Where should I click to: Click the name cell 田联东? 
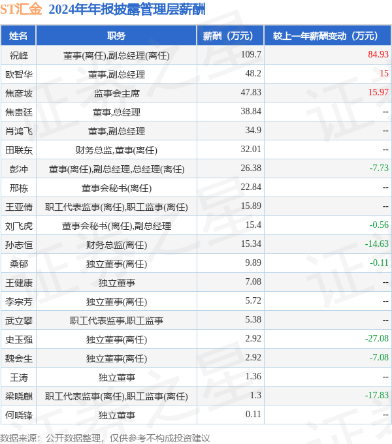(x=19, y=150)
